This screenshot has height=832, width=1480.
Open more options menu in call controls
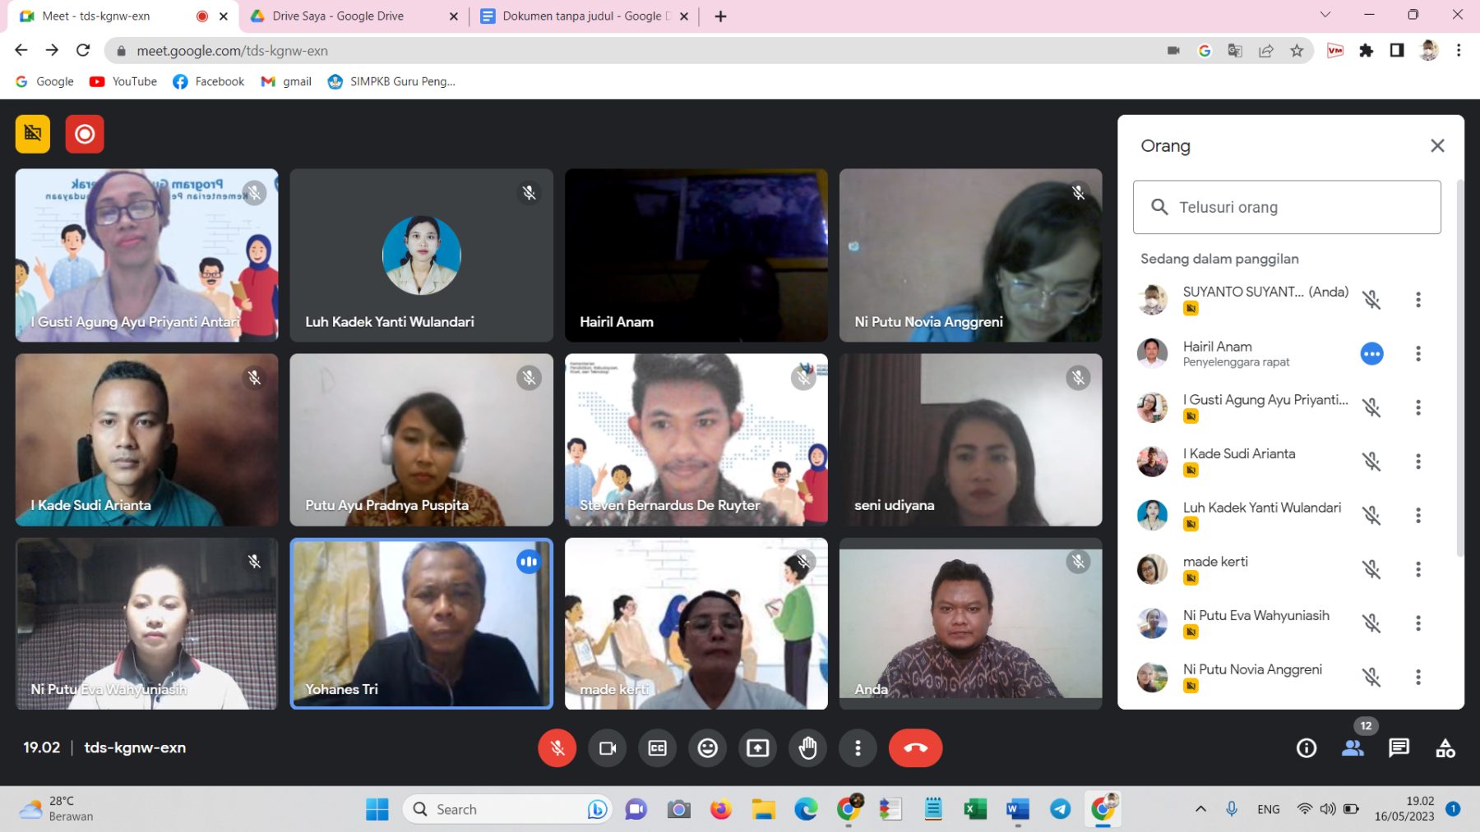tap(858, 747)
